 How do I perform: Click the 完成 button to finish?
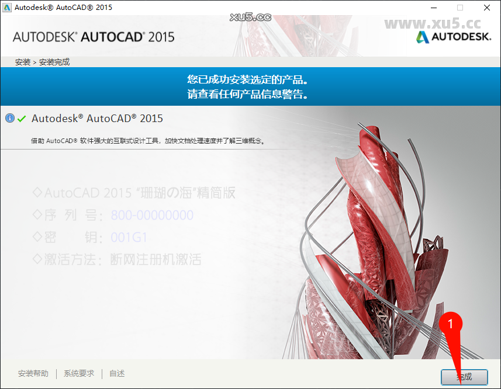[x=464, y=376]
